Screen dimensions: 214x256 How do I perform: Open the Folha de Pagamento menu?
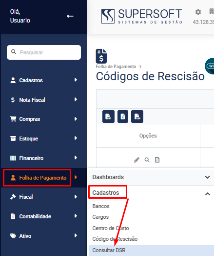[x=43, y=178]
